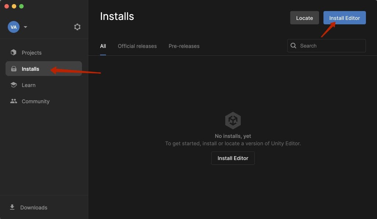Screen dimensions: 377x219
Task: Switch to the All tab
Action: 103,46
